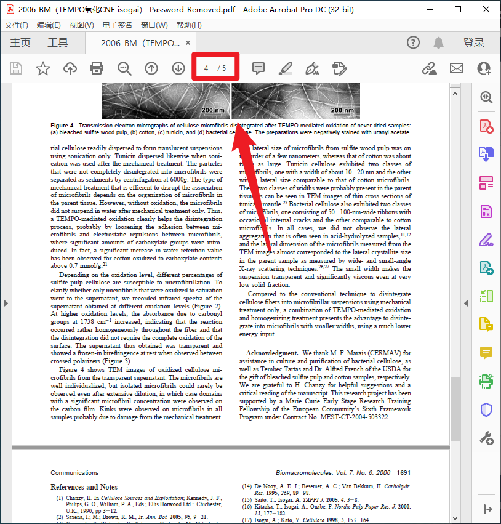The image size is (501, 524).
Task: Select the highlighter pen tool
Action: coord(285,68)
